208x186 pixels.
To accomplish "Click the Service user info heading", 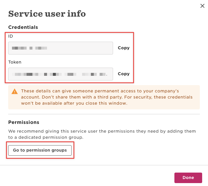I will coord(47,14).
